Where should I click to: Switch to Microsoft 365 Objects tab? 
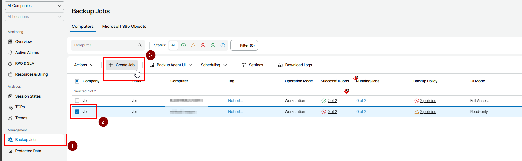(x=124, y=27)
